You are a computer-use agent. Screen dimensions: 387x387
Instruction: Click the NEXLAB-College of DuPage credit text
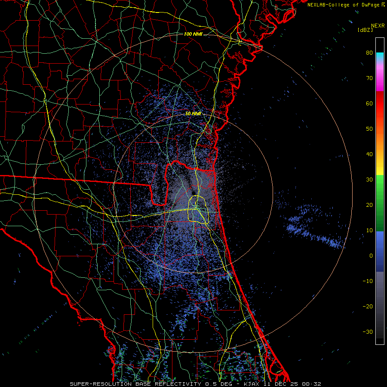[344, 5]
